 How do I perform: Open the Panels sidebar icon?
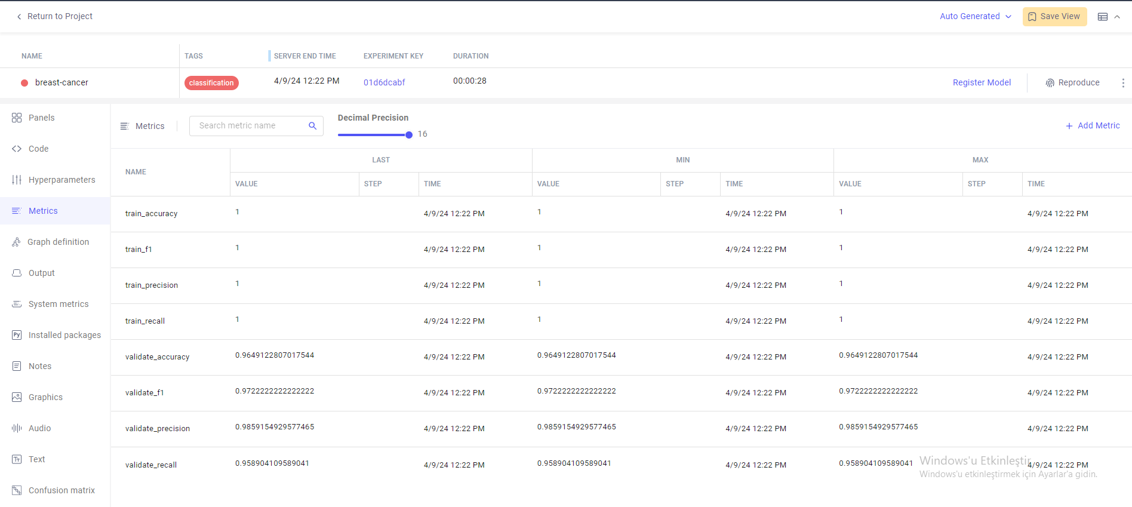pos(17,118)
